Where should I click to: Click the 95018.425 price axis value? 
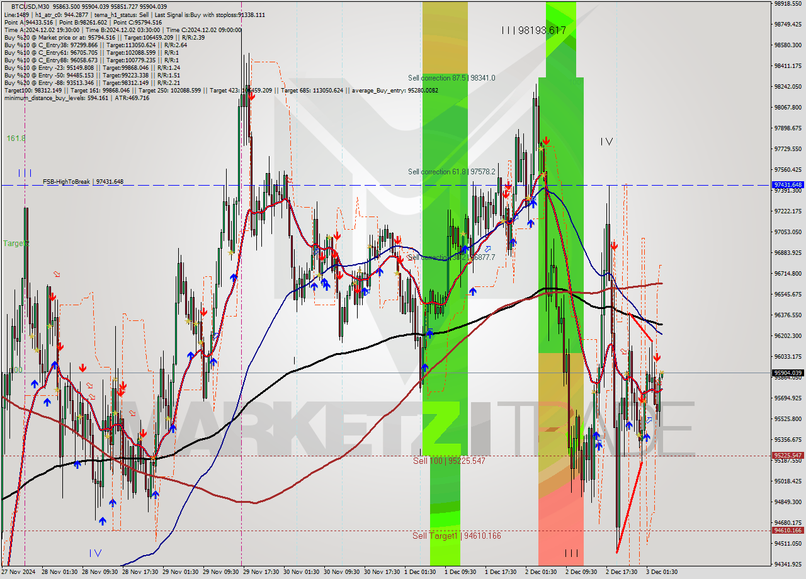pos(788,481)
